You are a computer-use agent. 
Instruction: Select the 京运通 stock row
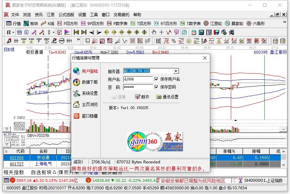click(x=43, y=157)
